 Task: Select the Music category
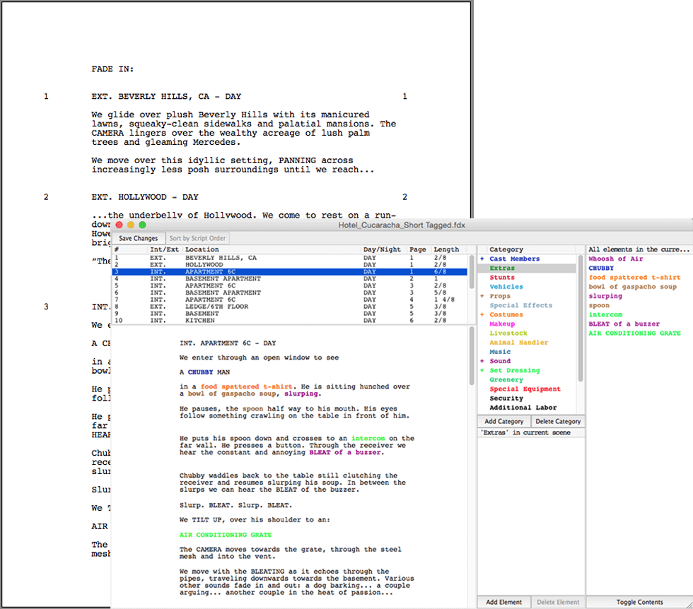coord(500,352)
